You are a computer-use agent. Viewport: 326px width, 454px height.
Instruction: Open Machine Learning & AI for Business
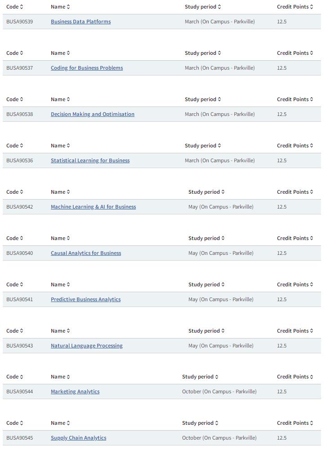(93, 207)
